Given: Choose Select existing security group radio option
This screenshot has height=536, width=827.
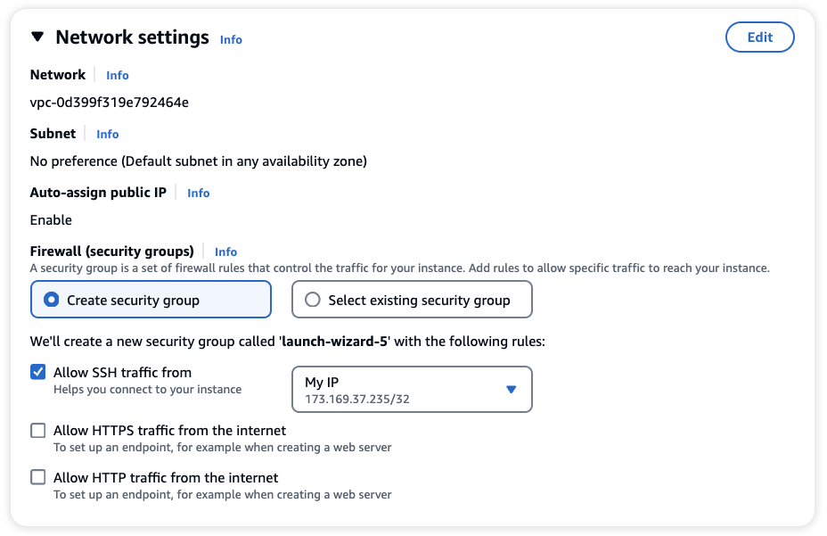Looking at the screenshot, I should (x=412, y=300).
